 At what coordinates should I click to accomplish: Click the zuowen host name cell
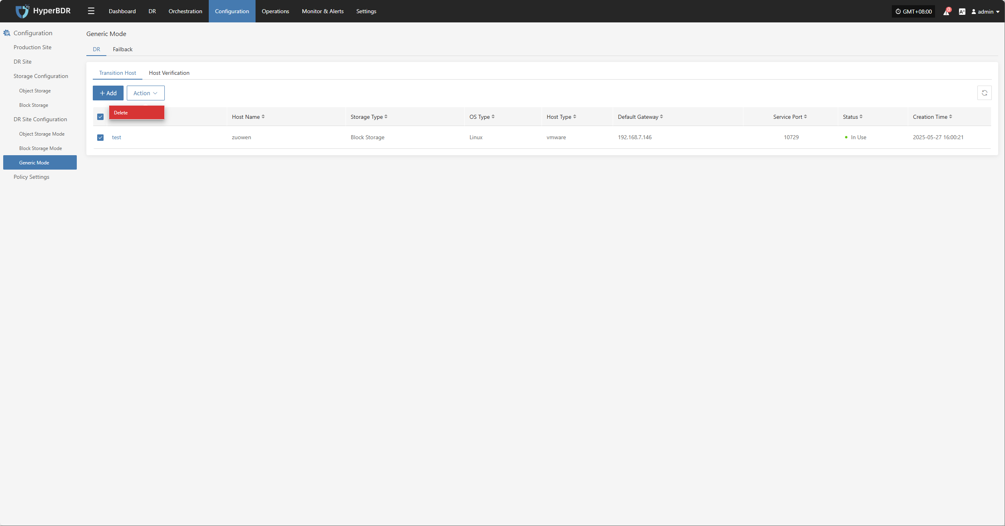pyautogui.click(x=242, y=137)
